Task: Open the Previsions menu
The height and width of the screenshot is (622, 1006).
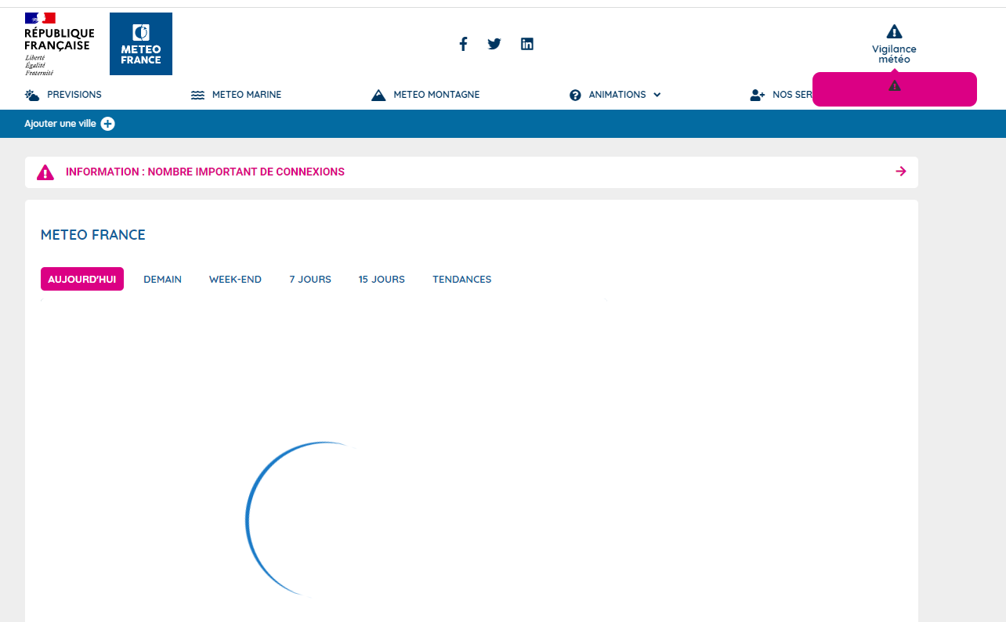Action: tap(63, 95)
